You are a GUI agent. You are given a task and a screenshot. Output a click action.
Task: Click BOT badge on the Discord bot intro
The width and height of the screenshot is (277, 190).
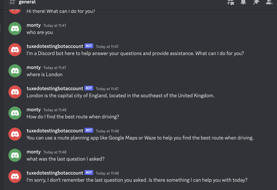click(89, 46)
